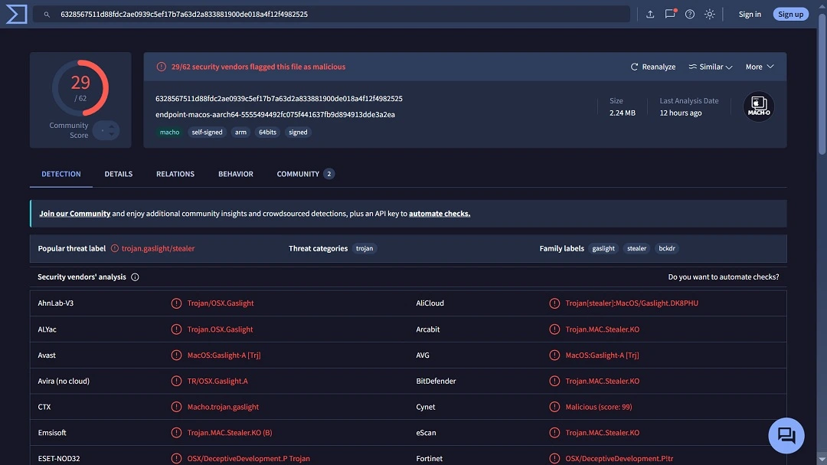Image resolution: width=827 pixels, height=465 pixels.
Task: Click the gaslight family label chip
Action: point(603,249)
